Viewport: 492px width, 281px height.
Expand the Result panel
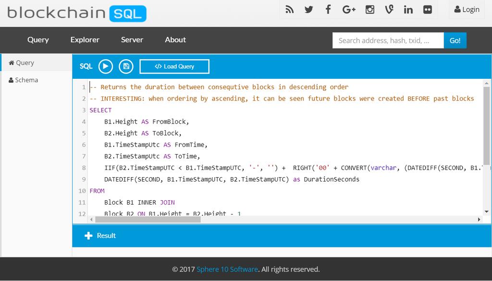(x=100, y=235)
